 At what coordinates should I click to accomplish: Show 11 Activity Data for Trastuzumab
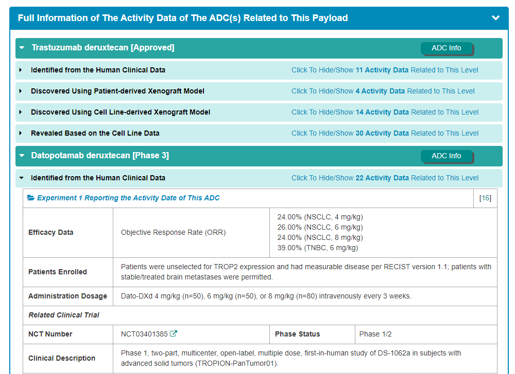coord(384,70)
